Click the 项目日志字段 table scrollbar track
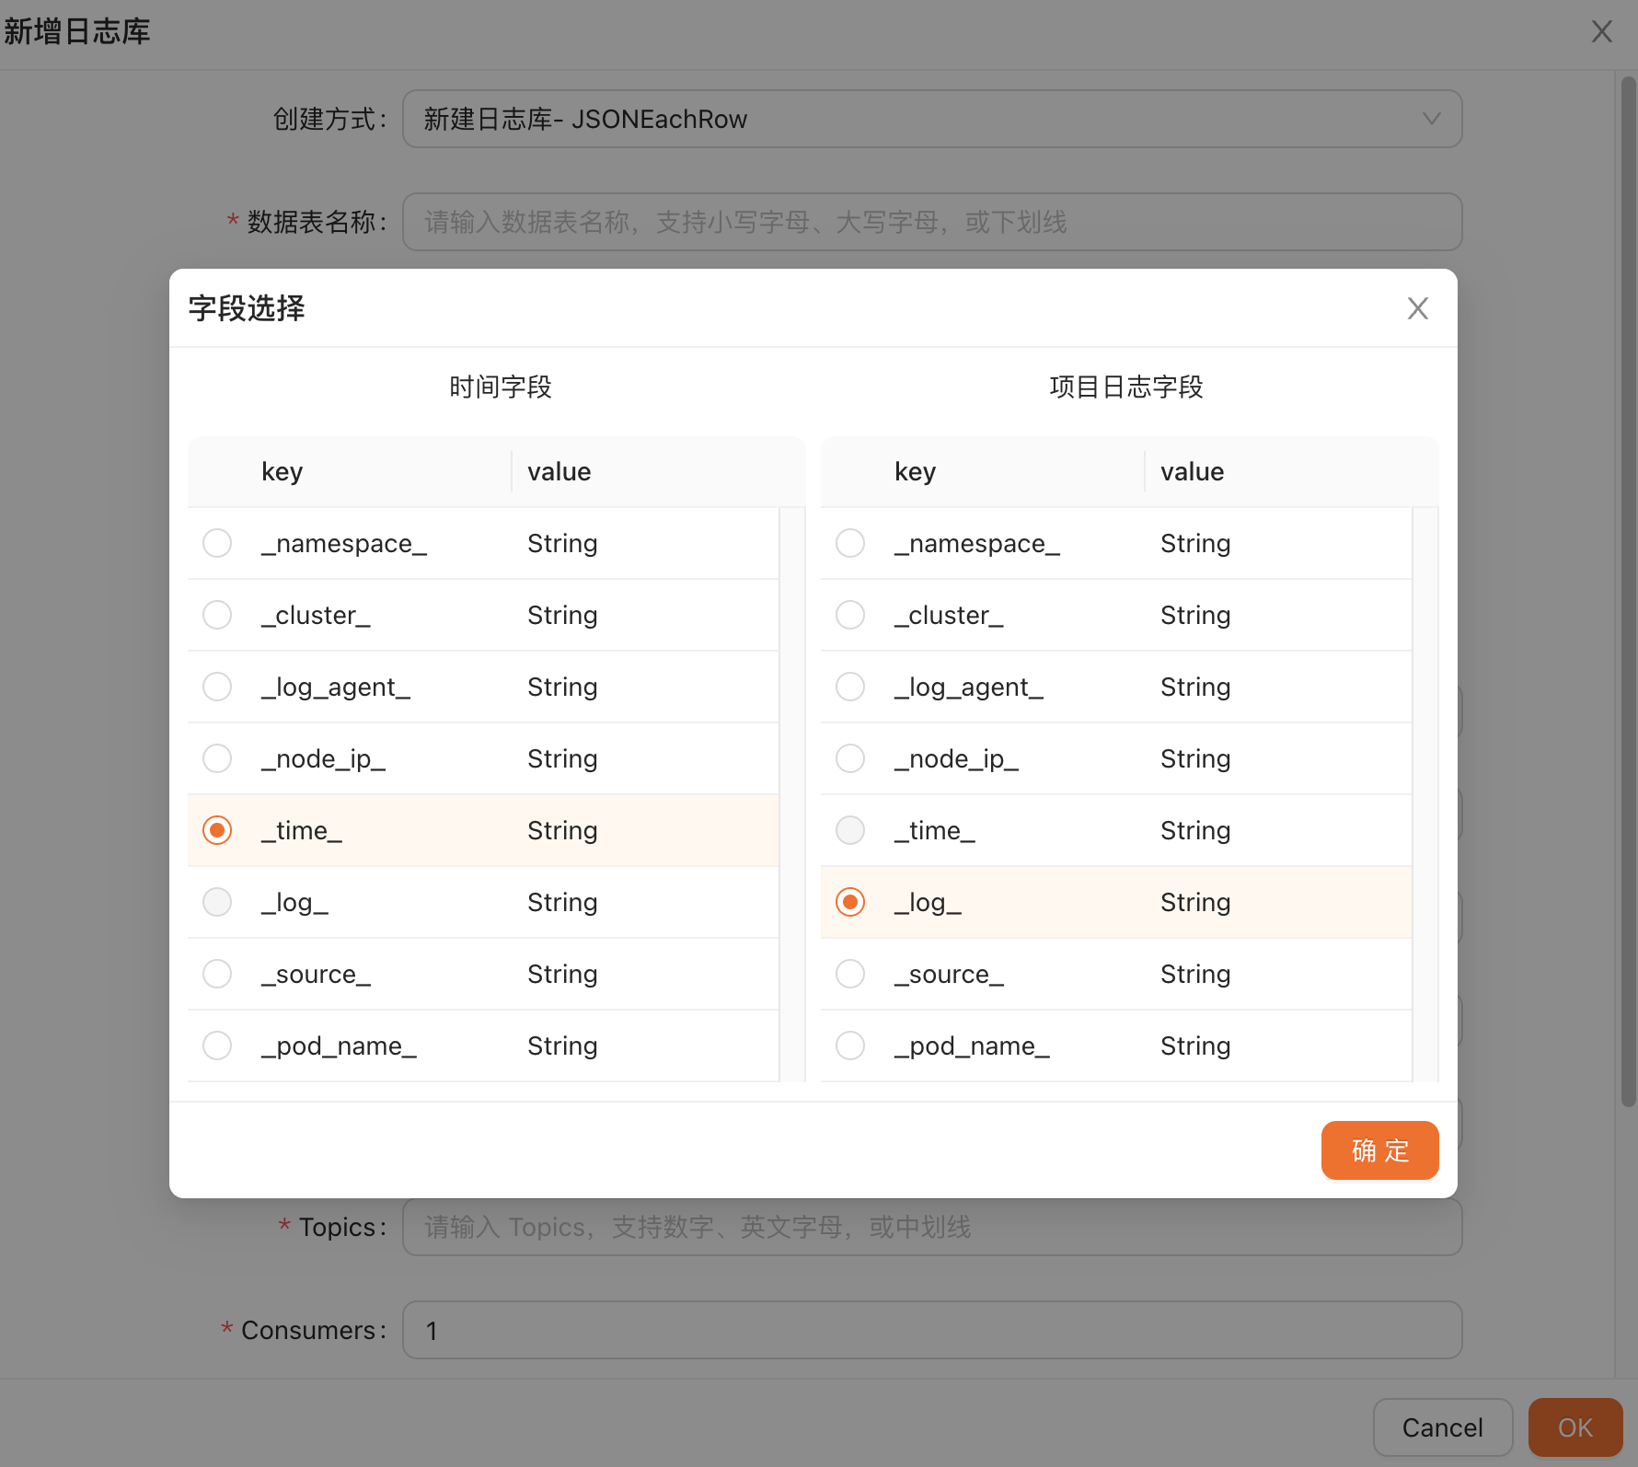Image resolution: width=1638 pixels, height=1467 pixels. (1425, 794)
